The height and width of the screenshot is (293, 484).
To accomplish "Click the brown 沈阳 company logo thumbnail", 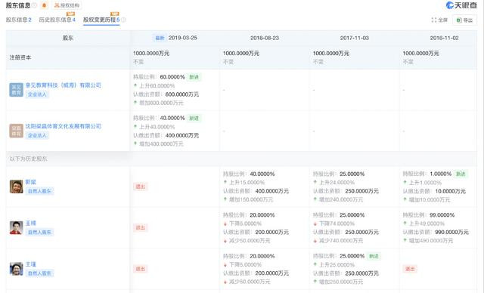I will point(16,131).
